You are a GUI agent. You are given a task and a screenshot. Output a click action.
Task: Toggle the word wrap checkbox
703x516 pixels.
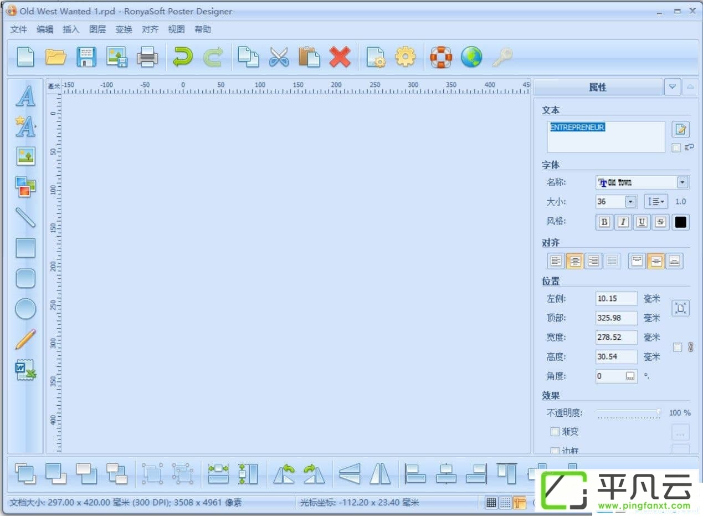[x=676, y=147]
